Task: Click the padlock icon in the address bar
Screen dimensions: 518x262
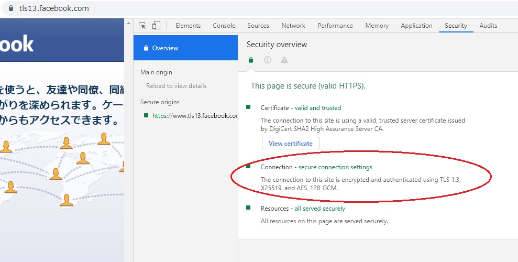Action: pyautogui.click(x=11, y=8)
